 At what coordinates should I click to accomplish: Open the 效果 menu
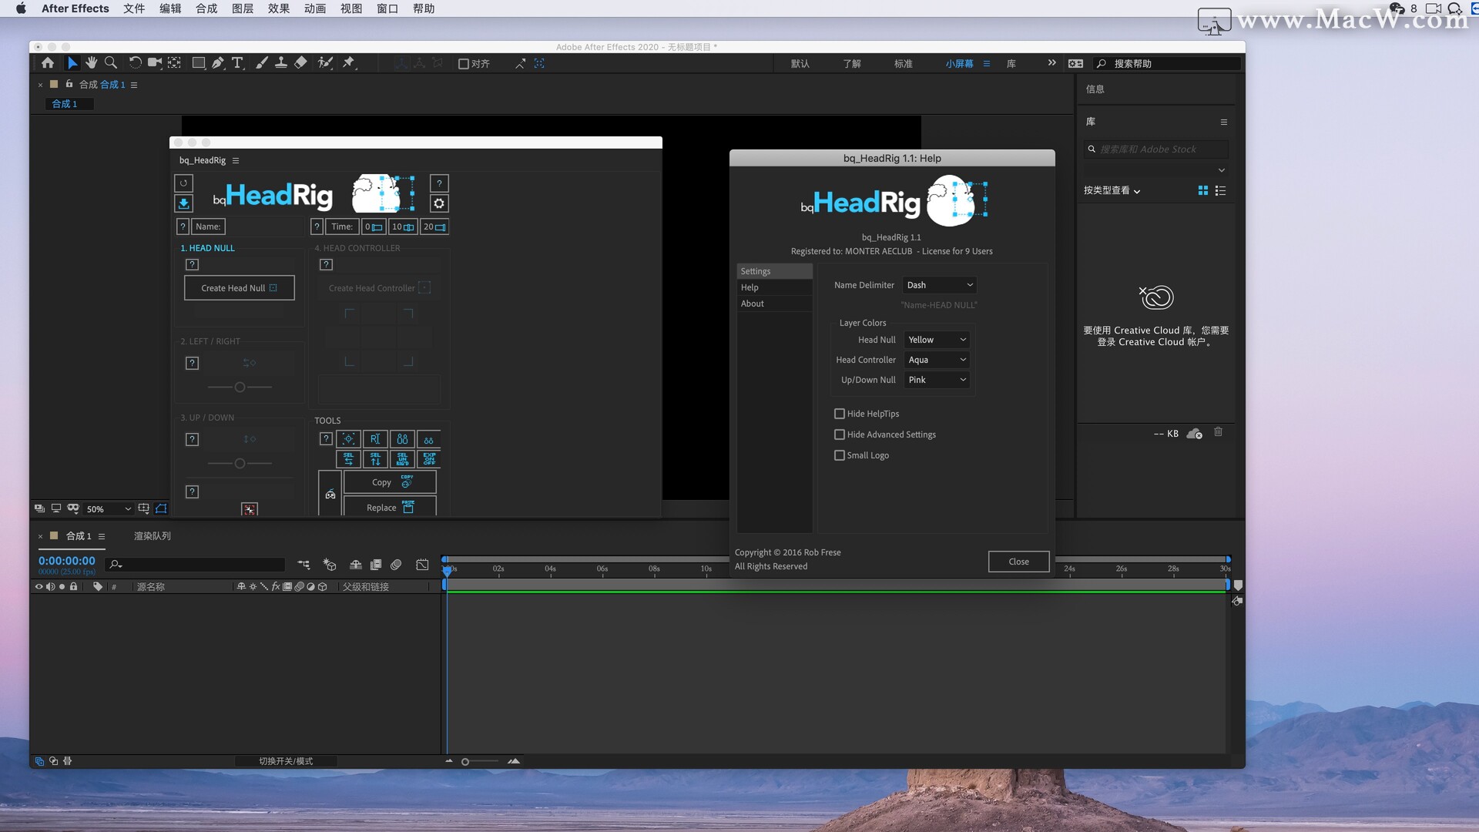coord(279,8)
